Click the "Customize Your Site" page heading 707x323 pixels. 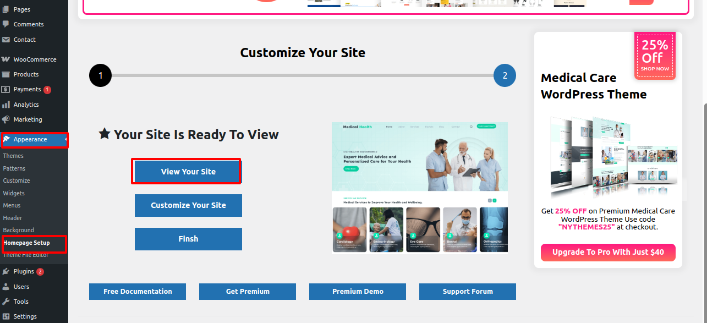303,53
